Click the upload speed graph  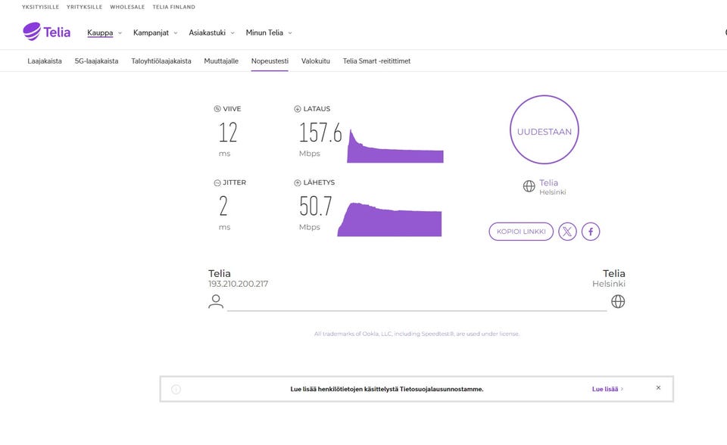point(389,219)
